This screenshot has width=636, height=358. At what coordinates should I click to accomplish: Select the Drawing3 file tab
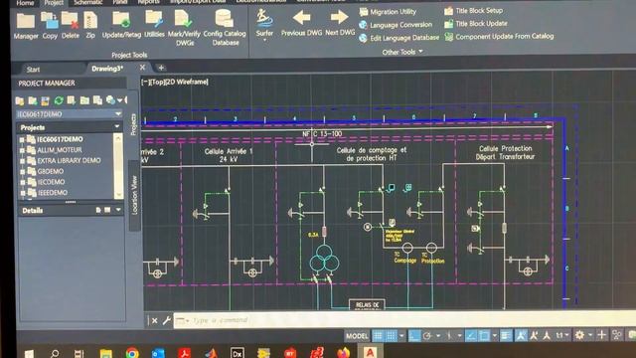[107, 69]
